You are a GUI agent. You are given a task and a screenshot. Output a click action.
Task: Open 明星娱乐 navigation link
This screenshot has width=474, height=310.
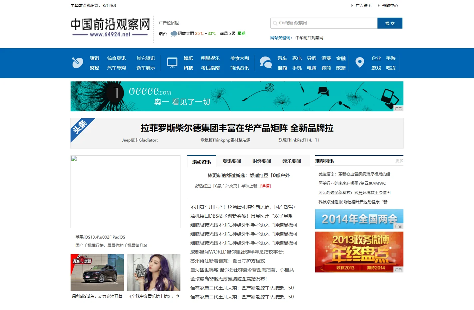(210, 58)
